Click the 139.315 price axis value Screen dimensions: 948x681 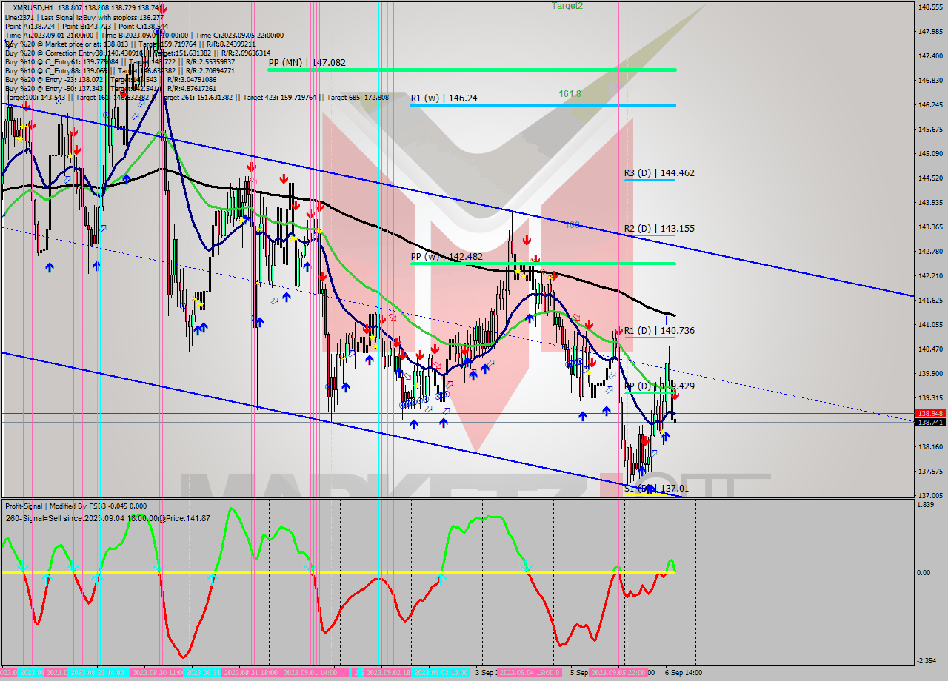tap(929, 397)
